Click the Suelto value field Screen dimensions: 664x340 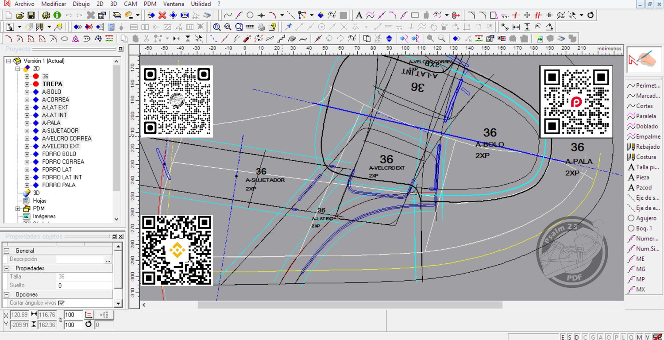point(84,286)
